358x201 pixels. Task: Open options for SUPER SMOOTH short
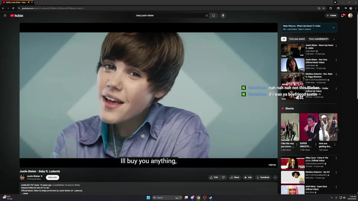pyautogui.click(x=316, y=145)
